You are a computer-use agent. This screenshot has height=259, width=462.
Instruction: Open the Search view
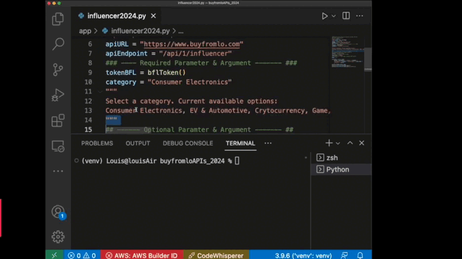point(58,44)
